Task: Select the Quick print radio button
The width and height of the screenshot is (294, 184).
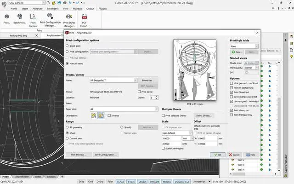Action: click(67, 46)
